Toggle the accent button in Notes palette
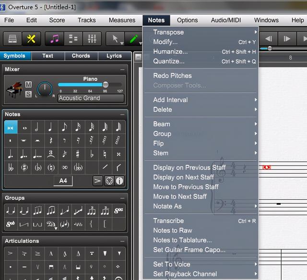307x280 pixels. pyautogui.click(x=97, y=181)
